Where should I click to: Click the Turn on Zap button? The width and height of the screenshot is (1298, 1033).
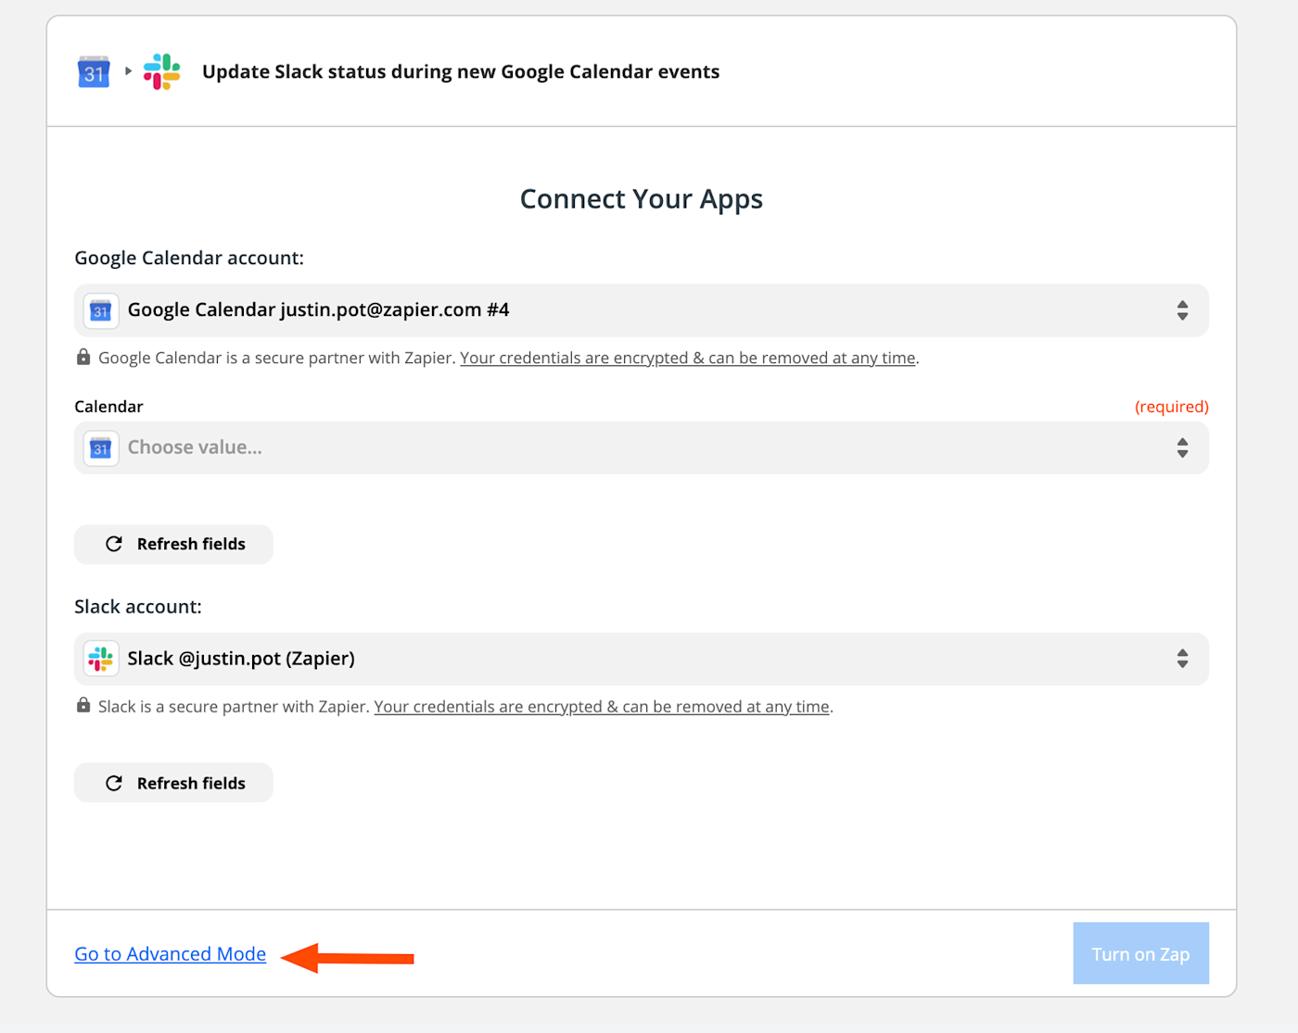coord(1140,953)
